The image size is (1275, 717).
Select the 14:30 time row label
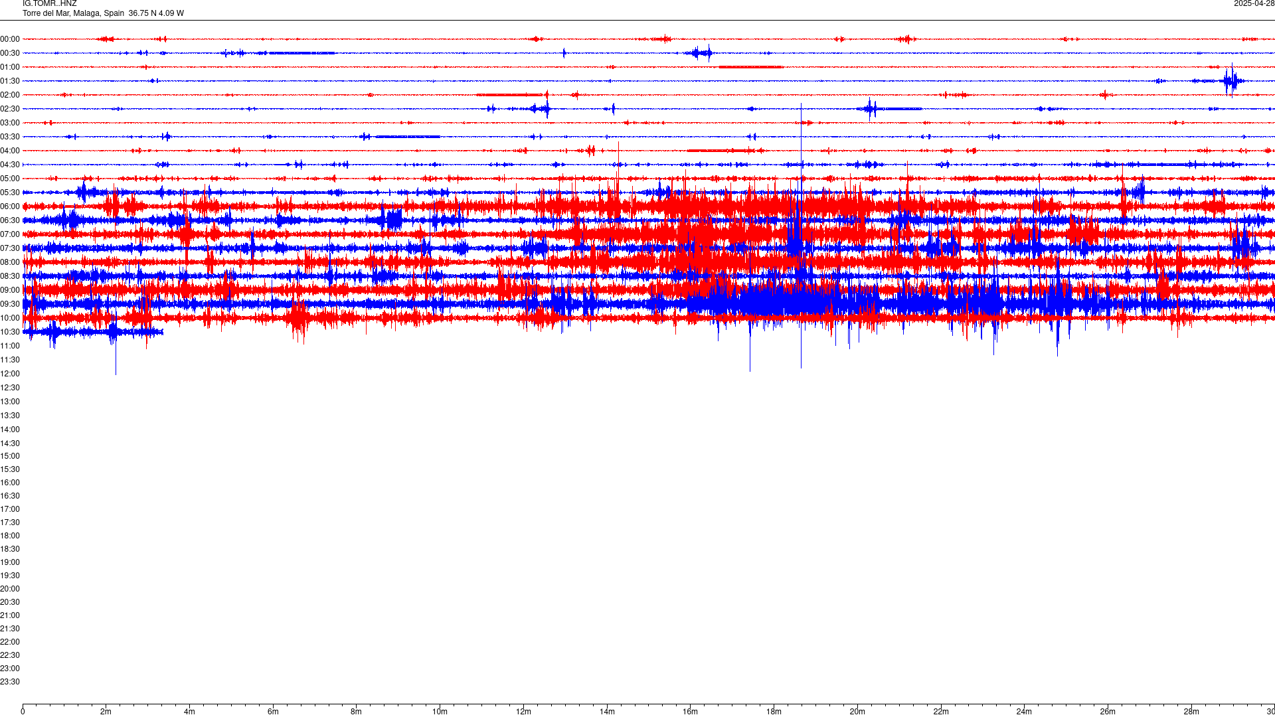pos(10,443)
